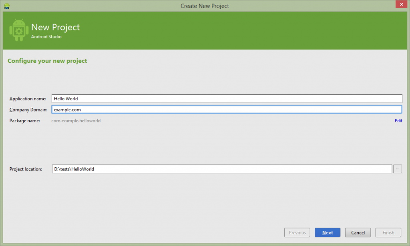Select the Application name input field
The height and width of the screenshot is (246, 410).
pyautogui.click(x=227, y=98)
